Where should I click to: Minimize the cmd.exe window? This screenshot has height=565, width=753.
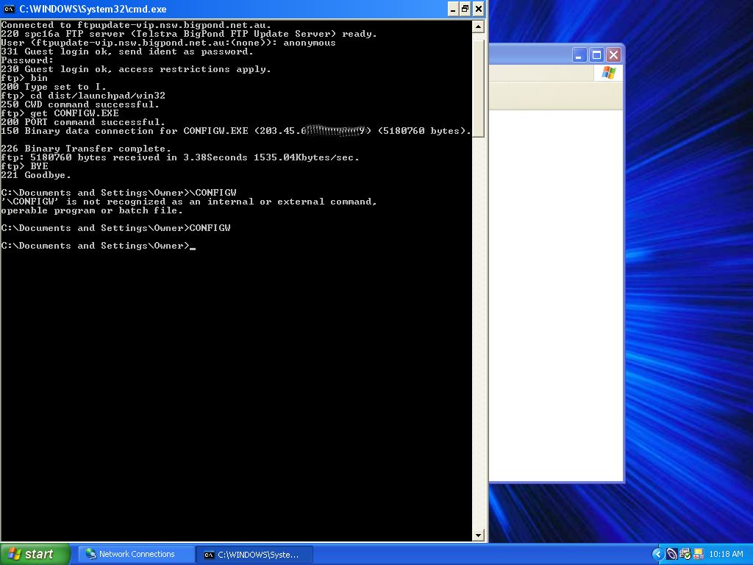453,9
